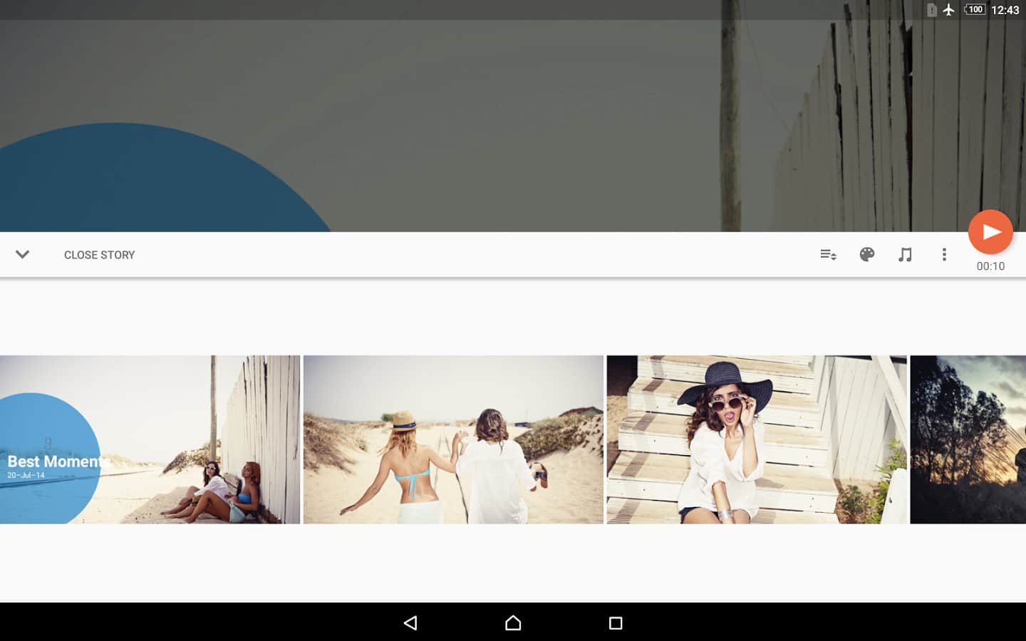
Task: Open the three-dot overflow menu
Action: click(x=944, y=254)
